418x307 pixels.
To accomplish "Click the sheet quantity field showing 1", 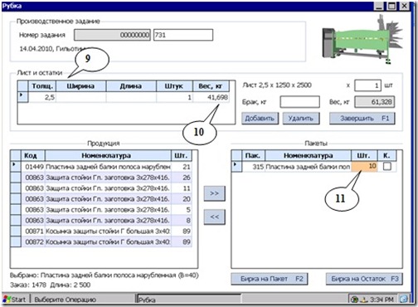I will 367,85.
